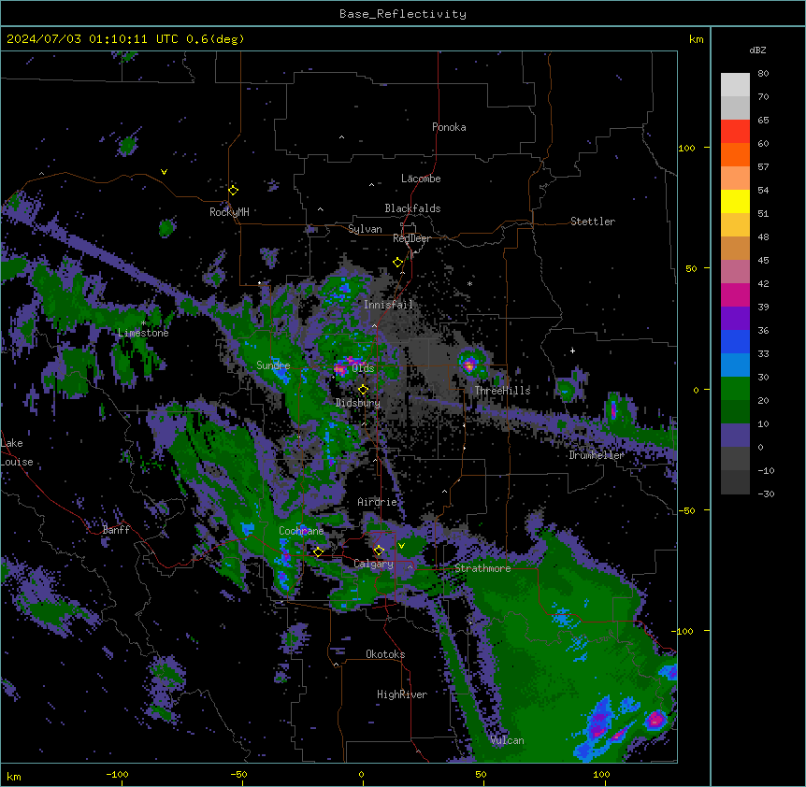The width and height of the screenshot is (806, 787).
Task: Click the RockyMH label
Action: (229, 212)
